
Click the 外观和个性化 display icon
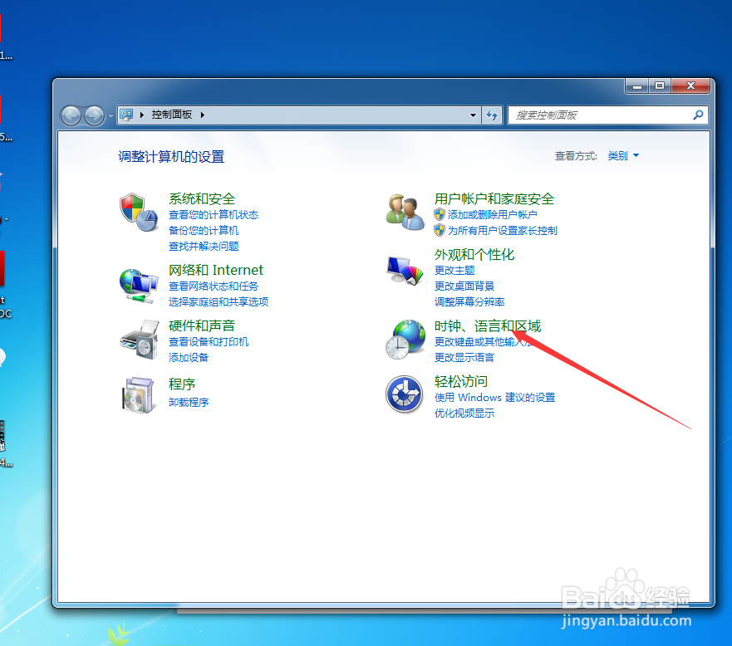point(405,270)
